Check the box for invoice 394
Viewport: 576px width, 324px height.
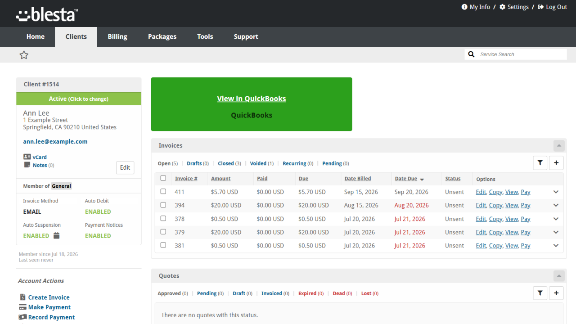coord(163,205)
